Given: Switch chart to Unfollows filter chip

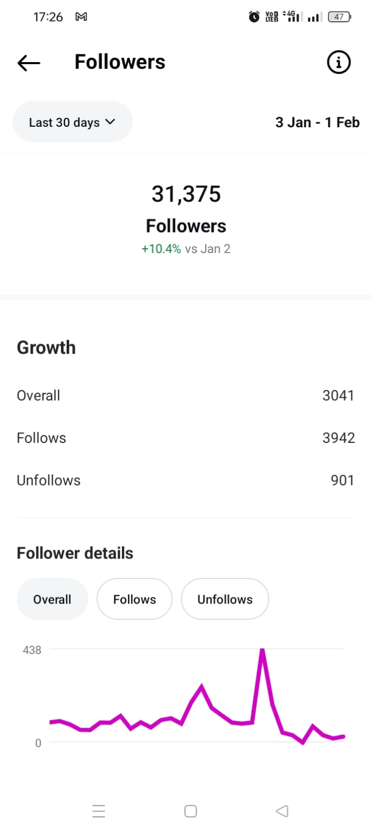Looking at the screenshot, I should pos(225,599).
